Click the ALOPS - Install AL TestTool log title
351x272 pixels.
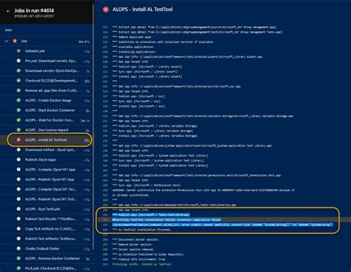click(x=142, y=10)
